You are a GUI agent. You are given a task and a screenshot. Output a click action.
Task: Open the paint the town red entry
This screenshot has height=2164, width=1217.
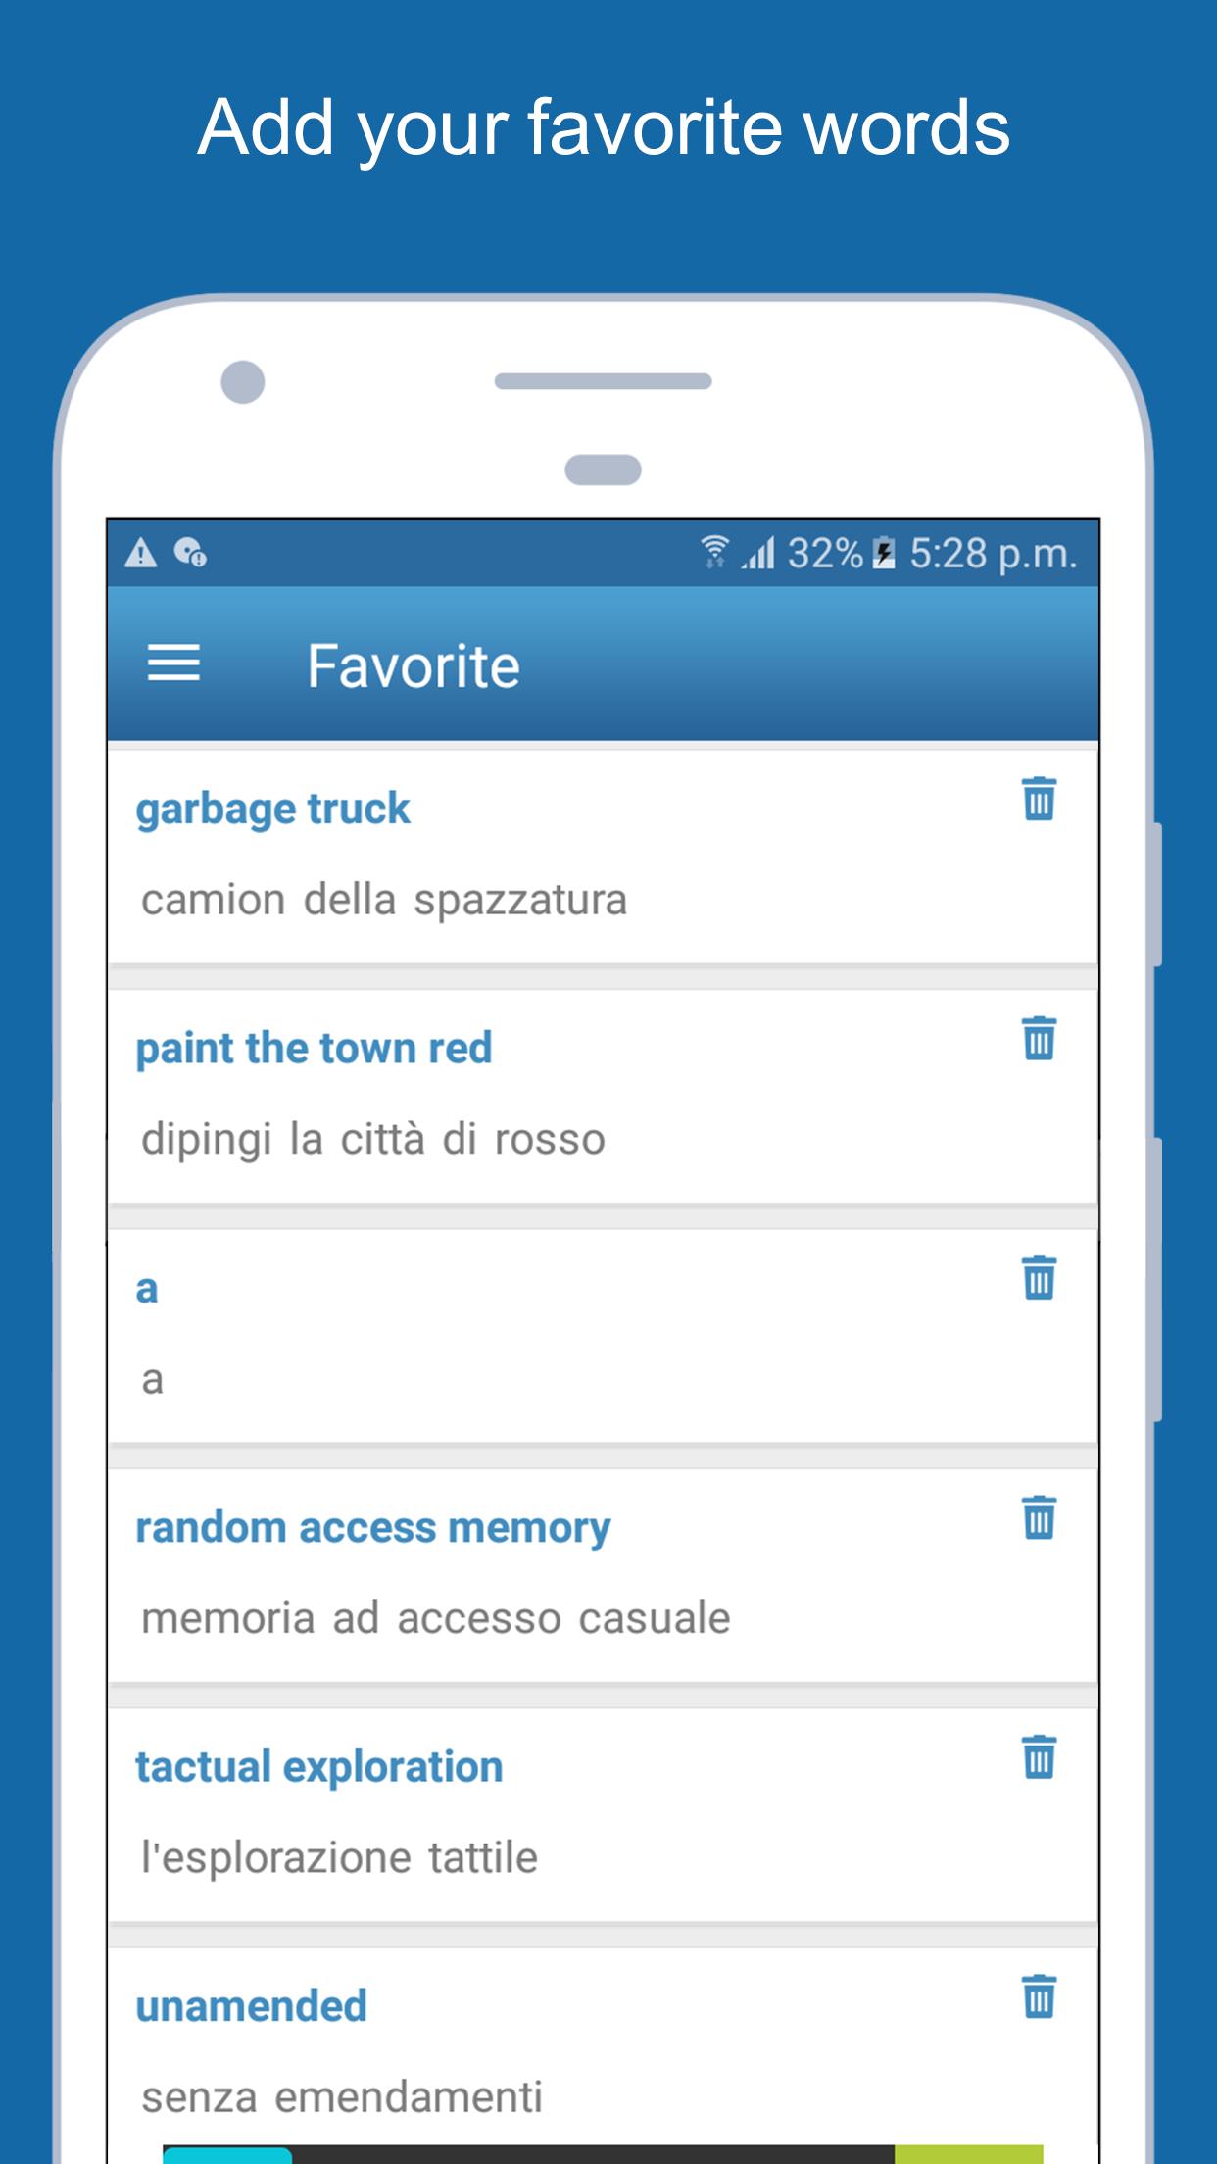pos(314,1048)
